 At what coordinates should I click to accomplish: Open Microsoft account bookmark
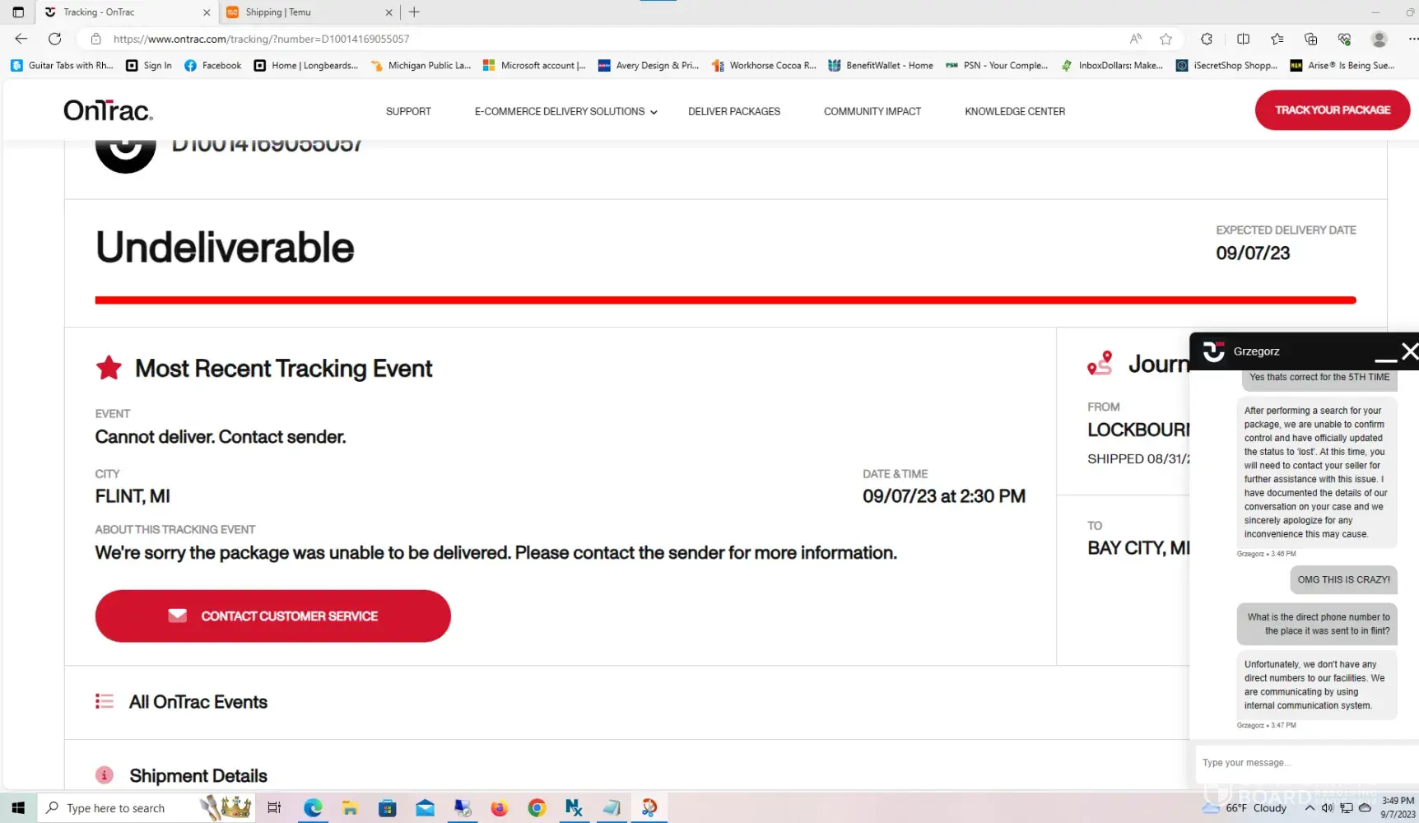tap(534, 65)
